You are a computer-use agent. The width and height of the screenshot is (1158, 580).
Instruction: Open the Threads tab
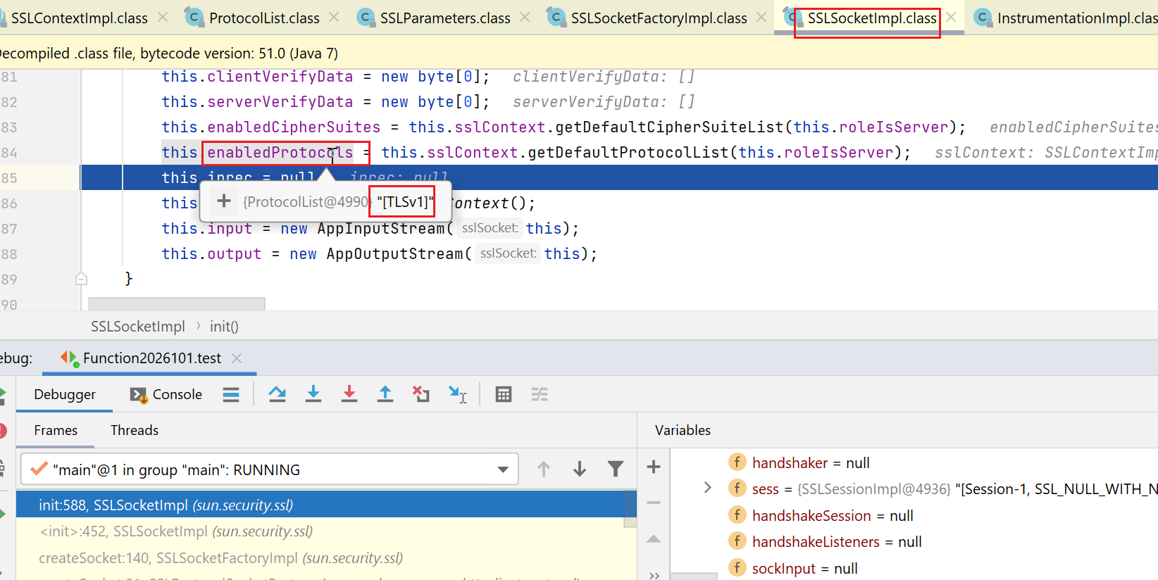pos(134,430)
